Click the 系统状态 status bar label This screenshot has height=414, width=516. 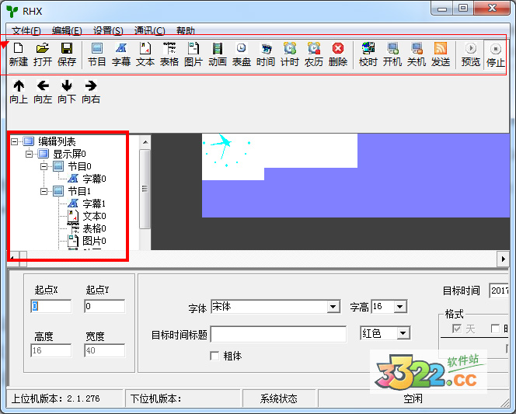click(x=278, y=399)
